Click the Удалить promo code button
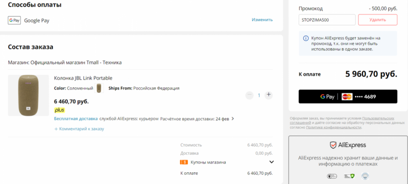Screen dimensions: 408x184 point(378,20)
